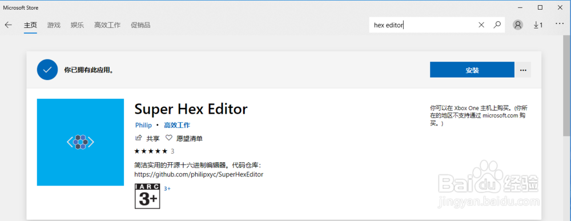
Task: Click the blue 安装 button
Action: tap(472, 70)
